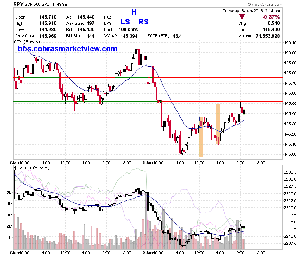Click the Open value 145.710
Viewport: 303px width, 256px height.
pos(48,17)
